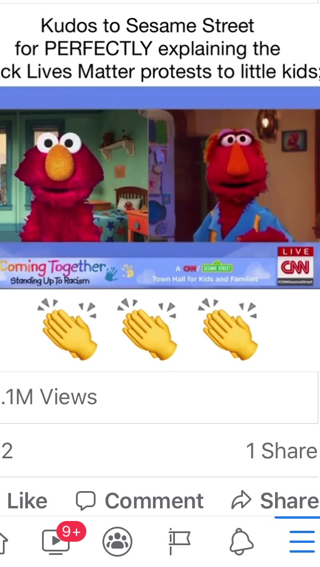Tap Elmo in the video frame
Viewport: 320px width, 567px height.
(58, 185)
